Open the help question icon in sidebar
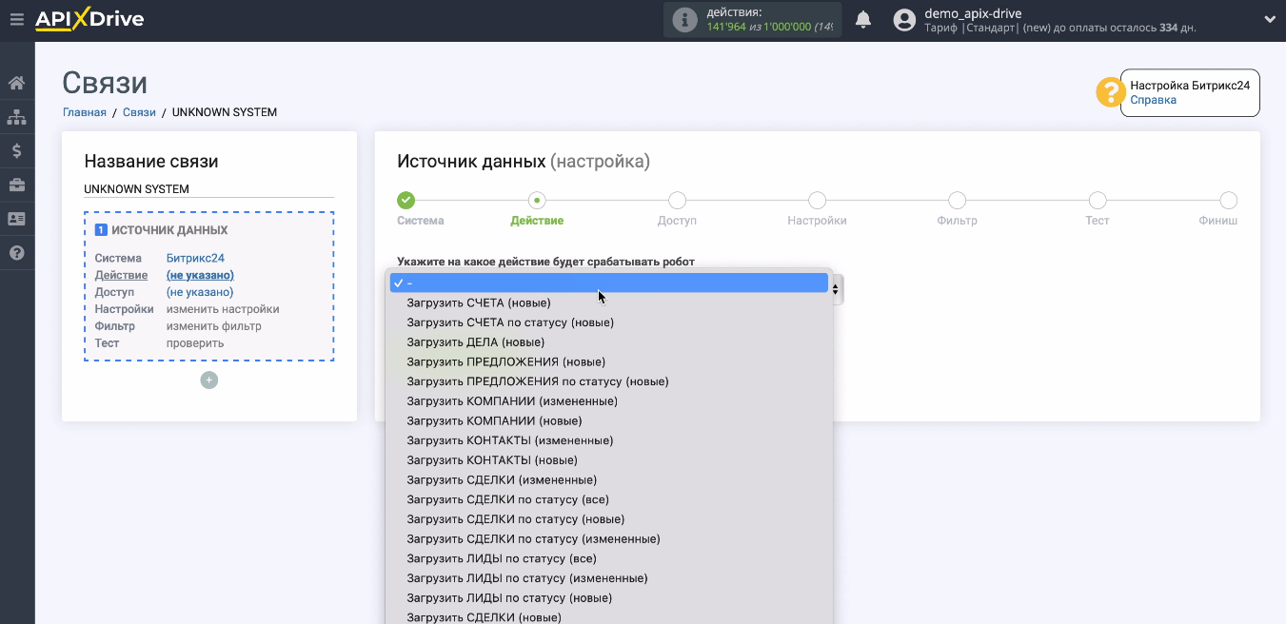The height and width of the screenshot is (624, 1286). [16, 253]
